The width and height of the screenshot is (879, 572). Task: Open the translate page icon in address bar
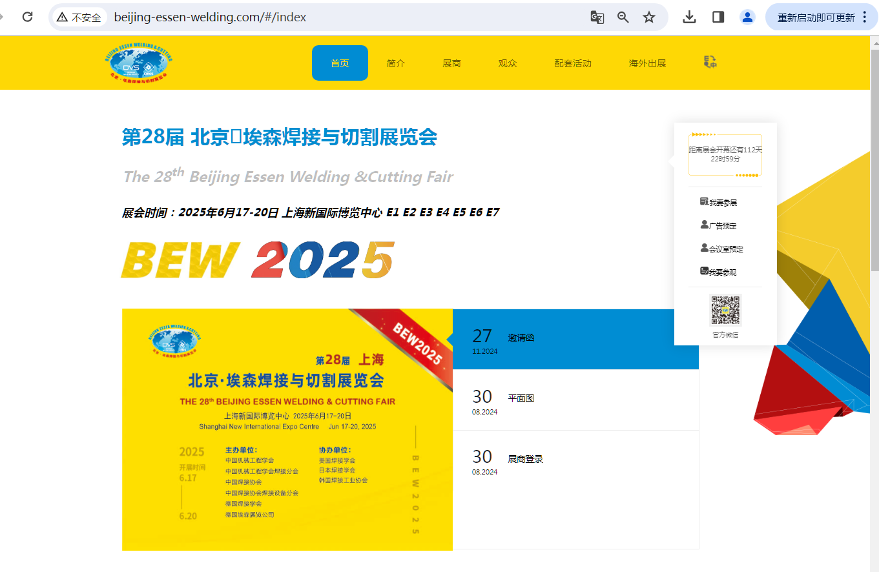pyautogui.click(x=597, y=17)
